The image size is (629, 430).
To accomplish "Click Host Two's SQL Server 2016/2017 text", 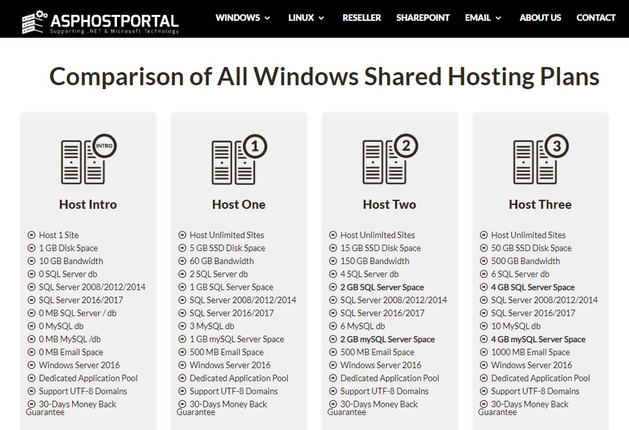I will [382, 313].
